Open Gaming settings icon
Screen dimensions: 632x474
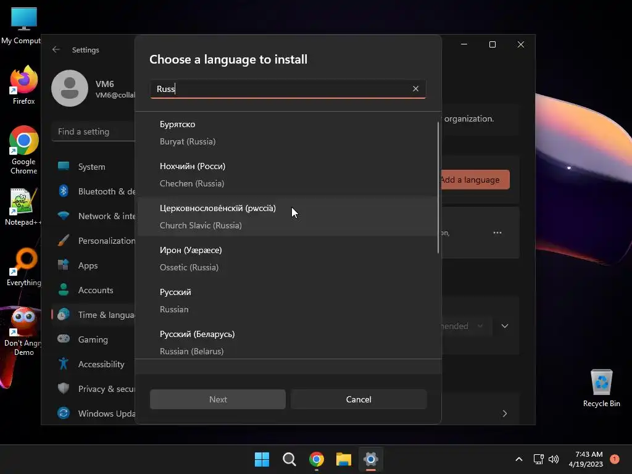64,339
